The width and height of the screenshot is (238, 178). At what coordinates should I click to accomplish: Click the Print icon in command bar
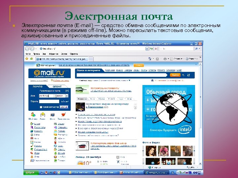(x=165, y=59)
